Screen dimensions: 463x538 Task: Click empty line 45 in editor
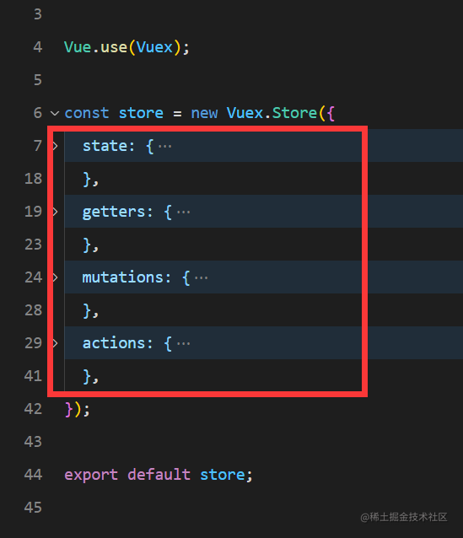pyautogui.click(x=240, y=508)
